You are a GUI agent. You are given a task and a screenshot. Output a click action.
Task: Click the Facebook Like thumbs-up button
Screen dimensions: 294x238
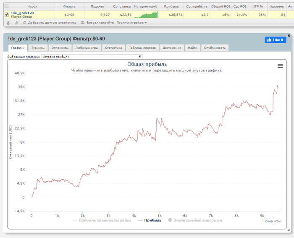tap(275, 40)
